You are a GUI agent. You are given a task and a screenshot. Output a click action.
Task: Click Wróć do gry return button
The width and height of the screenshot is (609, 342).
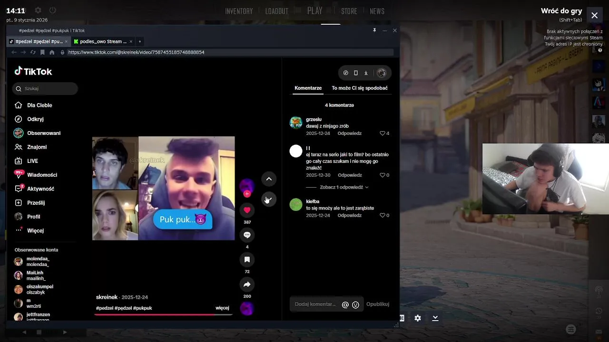[561, 11]
